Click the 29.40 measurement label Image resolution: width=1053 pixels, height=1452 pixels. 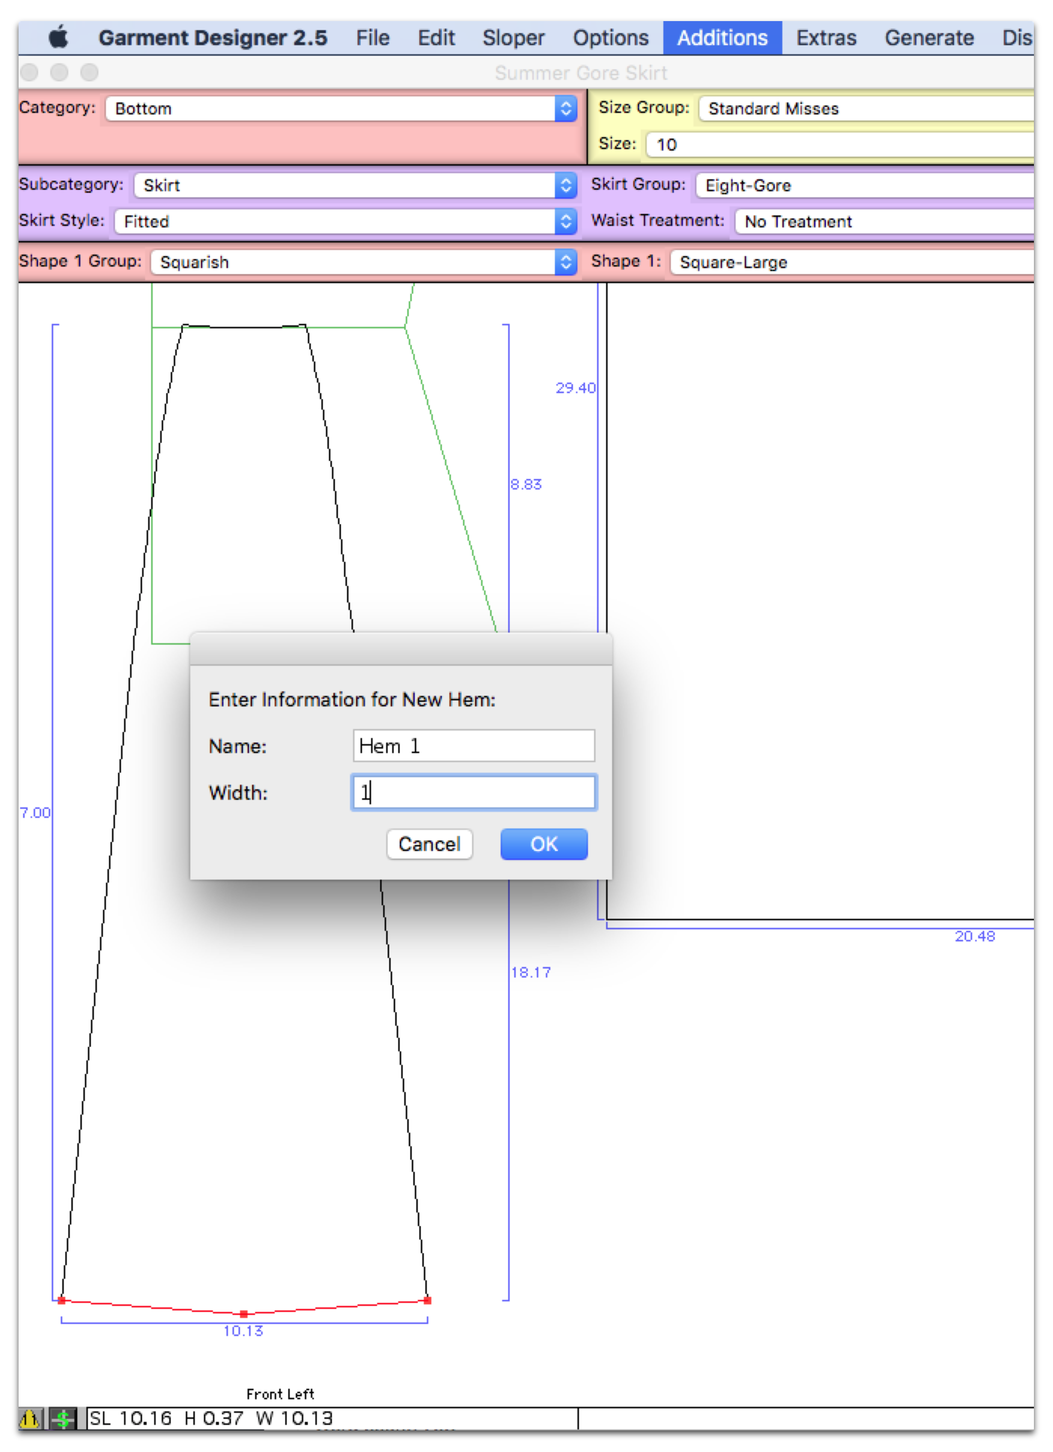(575, 388)
